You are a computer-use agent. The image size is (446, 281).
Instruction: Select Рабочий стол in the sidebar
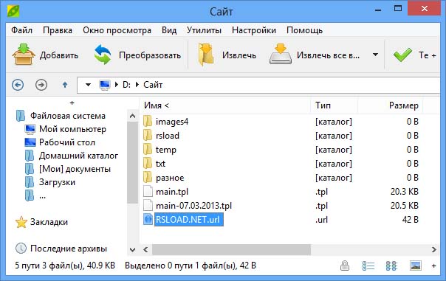(67, 142)
